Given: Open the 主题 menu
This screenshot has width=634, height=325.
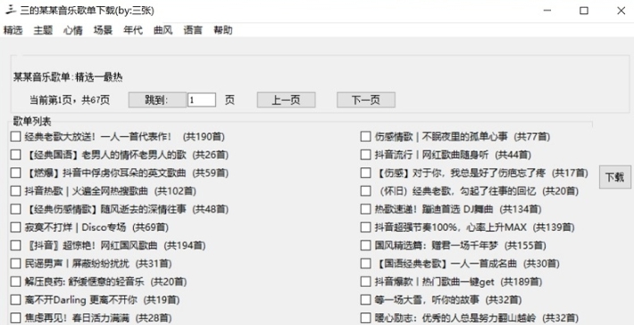Looking at the screenshot, I should [x=43, y=30].
